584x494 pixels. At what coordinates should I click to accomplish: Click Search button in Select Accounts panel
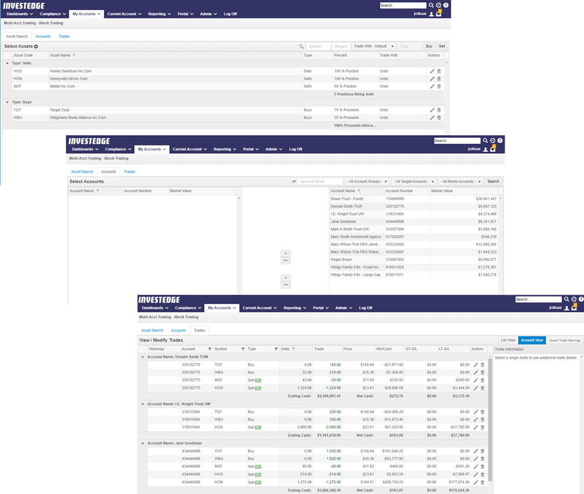(x=493, y=181)
